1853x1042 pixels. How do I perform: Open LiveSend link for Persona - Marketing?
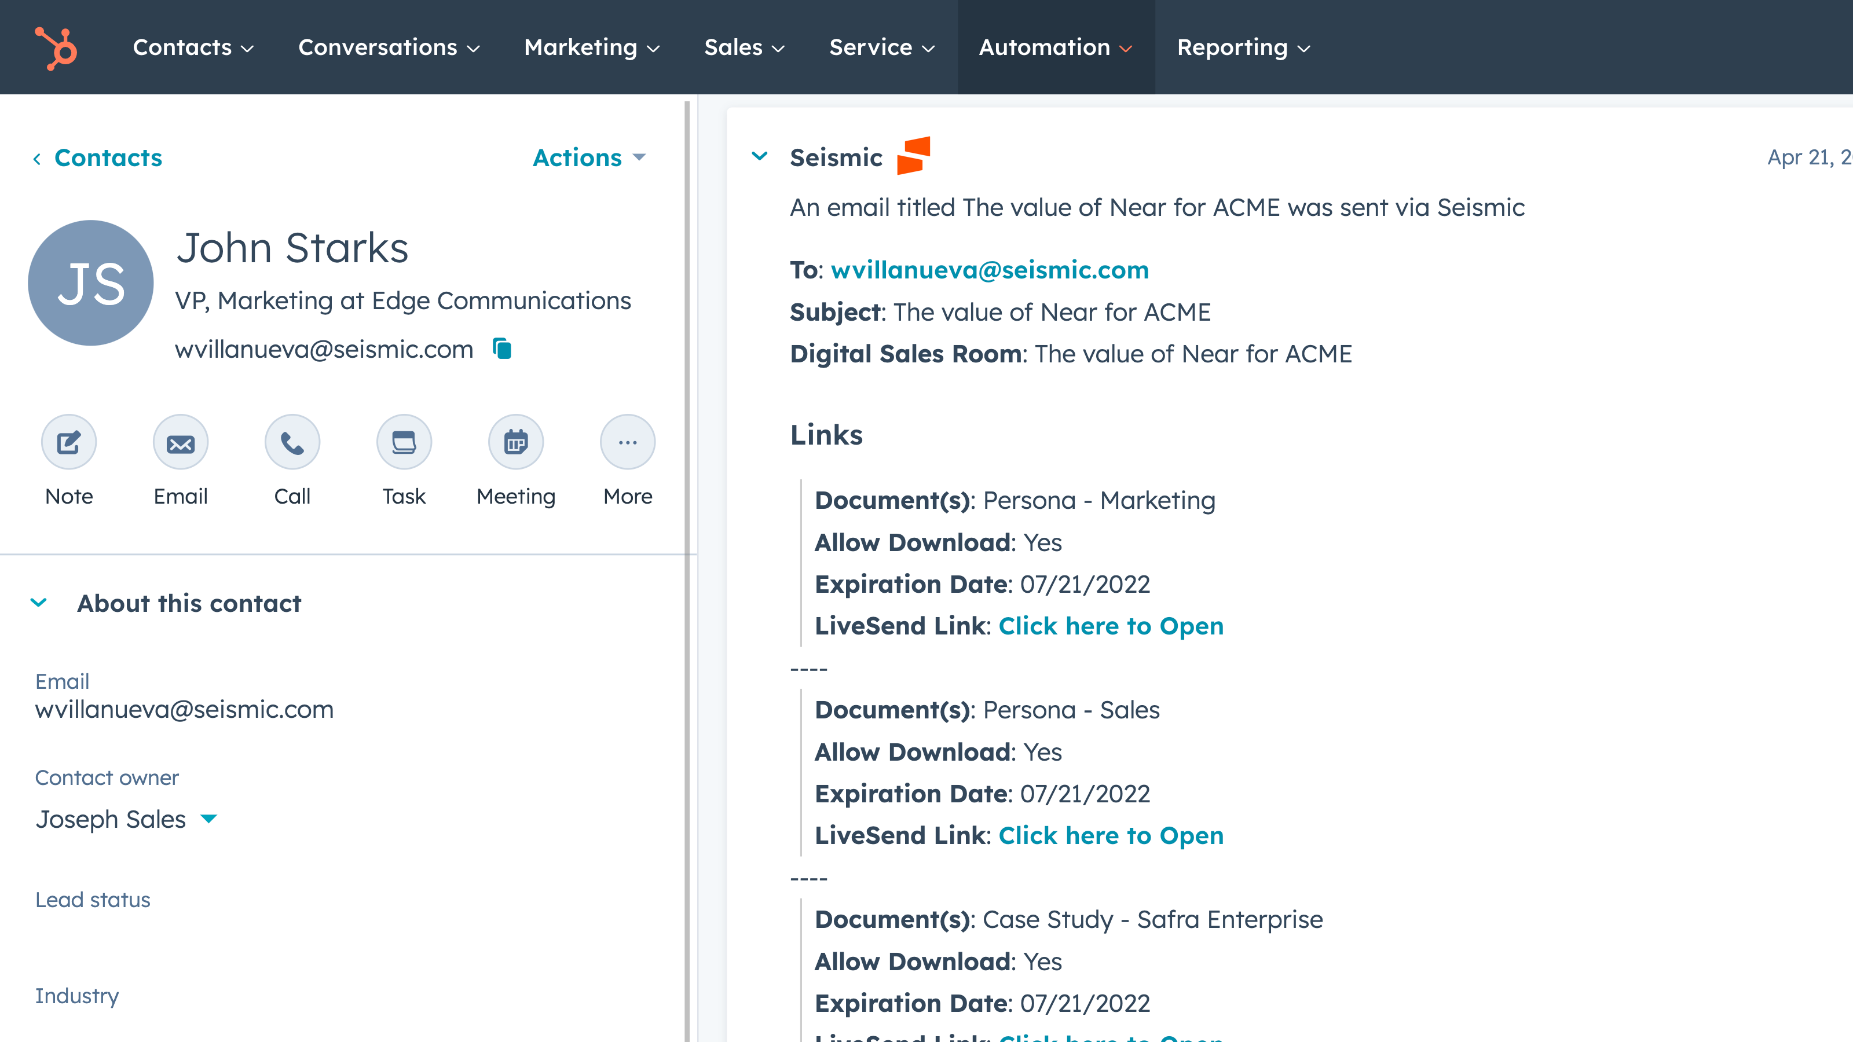pyautogui.click(x=1111, y=626)
